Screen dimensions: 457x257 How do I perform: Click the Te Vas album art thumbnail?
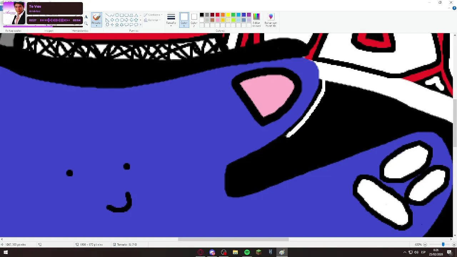pos(14,13)
